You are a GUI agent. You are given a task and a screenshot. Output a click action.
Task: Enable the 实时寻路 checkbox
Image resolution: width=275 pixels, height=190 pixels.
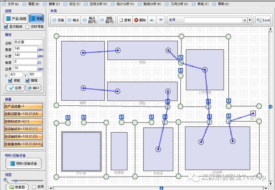click(x=27, y=27)
